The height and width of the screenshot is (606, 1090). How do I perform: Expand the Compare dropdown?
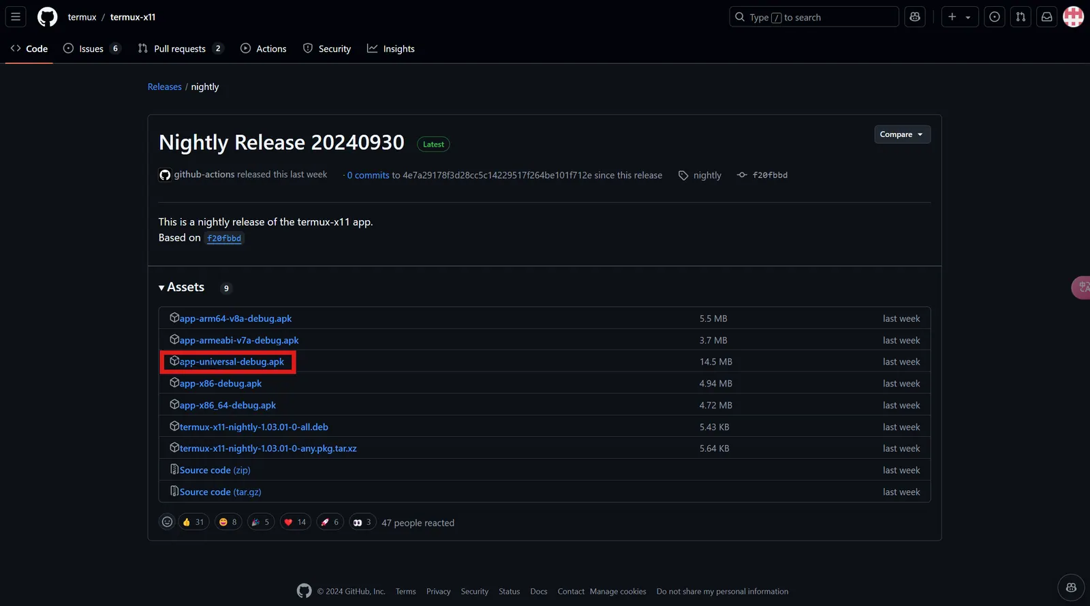tap(901, 134)
